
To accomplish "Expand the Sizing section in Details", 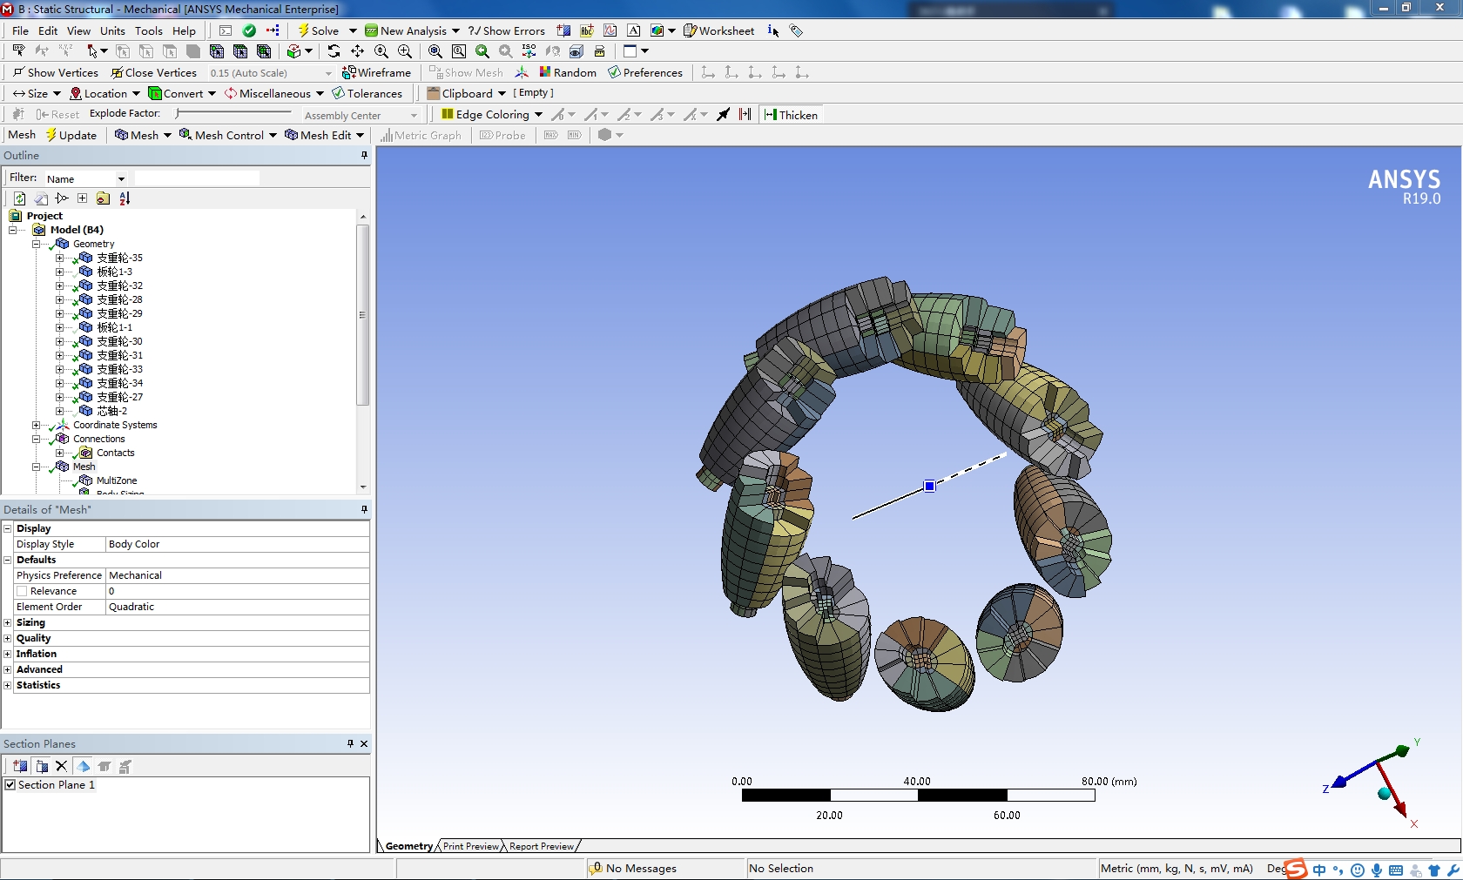I will click(8, 623).
